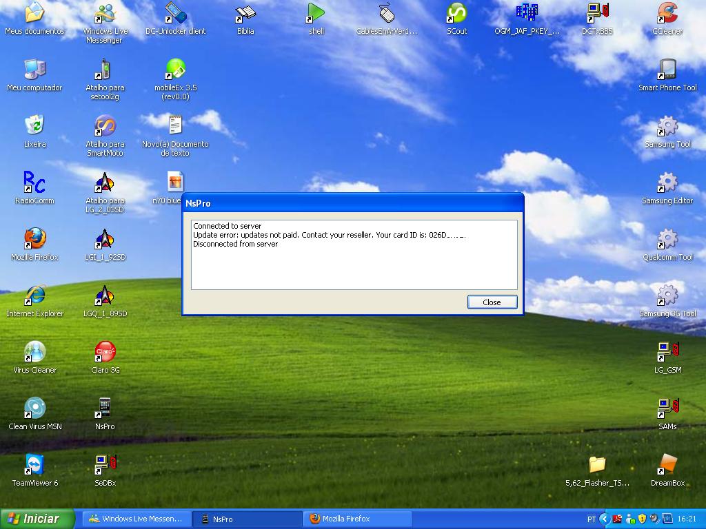Open the SCout shortcut
Viewport: 706px width, 529px height.
pyautogui.click(x=456, y=12)
